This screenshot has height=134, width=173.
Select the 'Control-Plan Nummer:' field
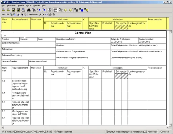29,44
